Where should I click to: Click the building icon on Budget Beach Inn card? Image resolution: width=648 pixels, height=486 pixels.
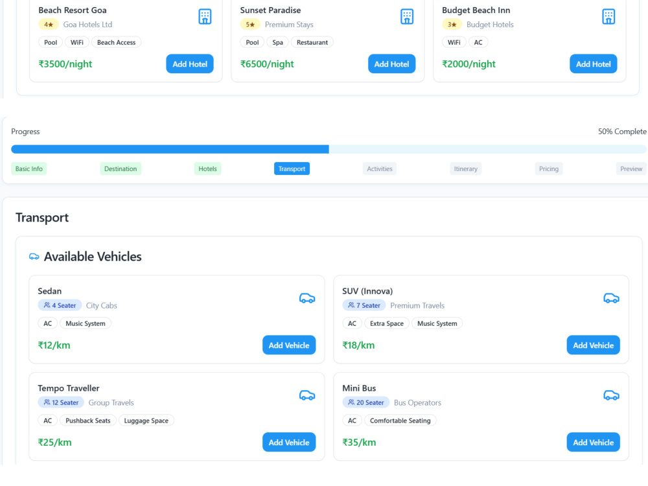(x=608, y=17)
